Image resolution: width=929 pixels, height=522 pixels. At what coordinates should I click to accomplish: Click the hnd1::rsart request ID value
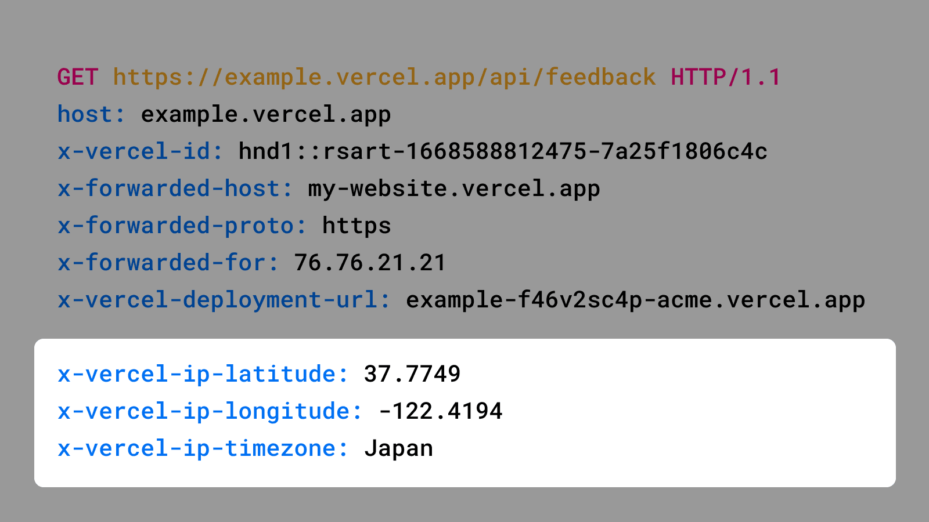[502, 151]
